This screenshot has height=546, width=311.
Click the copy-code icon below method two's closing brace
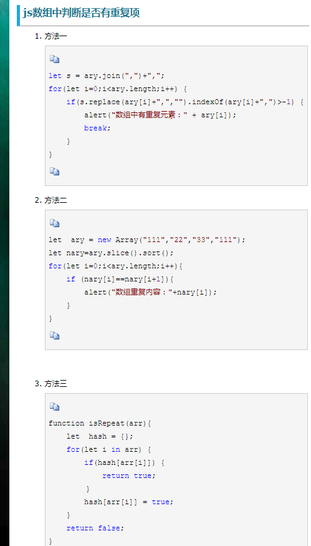pos(54,335)
